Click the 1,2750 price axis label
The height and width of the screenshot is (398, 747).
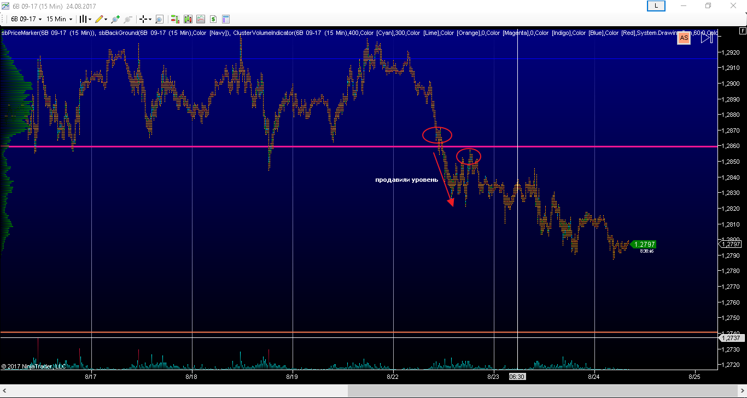[x=731, y=318]
